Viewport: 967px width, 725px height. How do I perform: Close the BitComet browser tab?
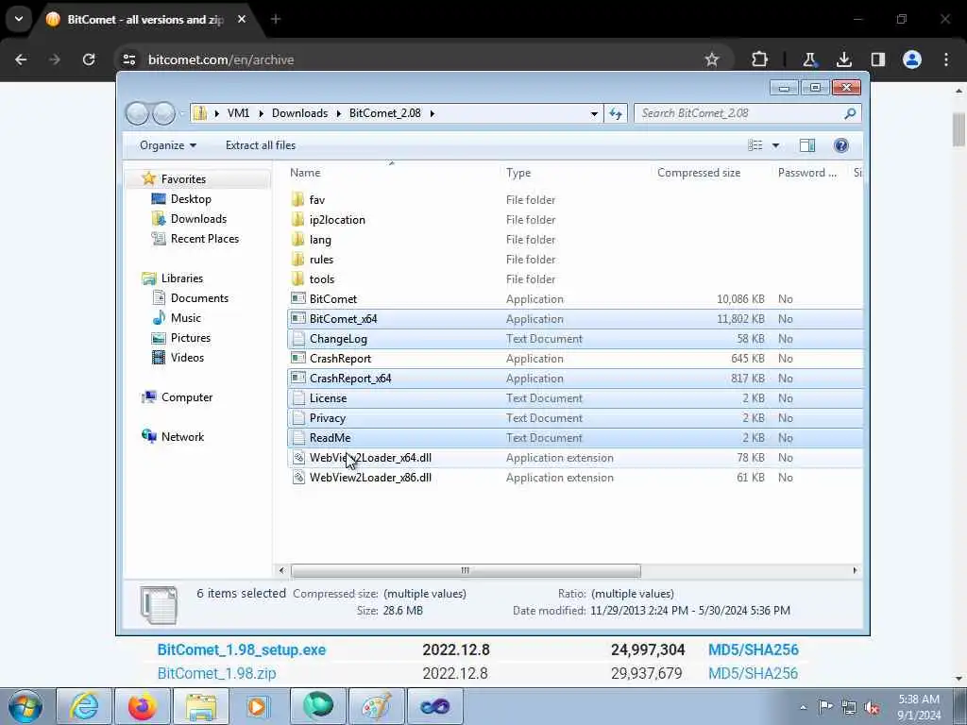(x=242, y=19)
